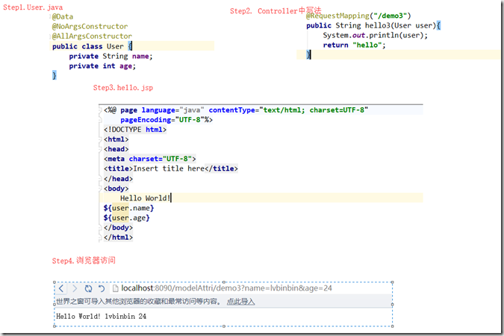Screen dimensions: 504x336
Task: Click the opening <html> tag line
Action: click(x=116, y=139)
